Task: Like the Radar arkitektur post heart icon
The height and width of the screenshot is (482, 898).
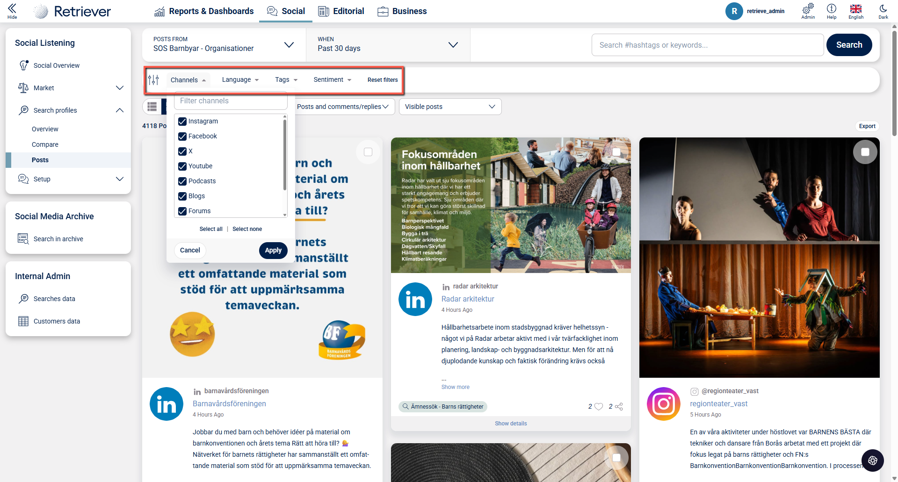Action: point(599,407)
